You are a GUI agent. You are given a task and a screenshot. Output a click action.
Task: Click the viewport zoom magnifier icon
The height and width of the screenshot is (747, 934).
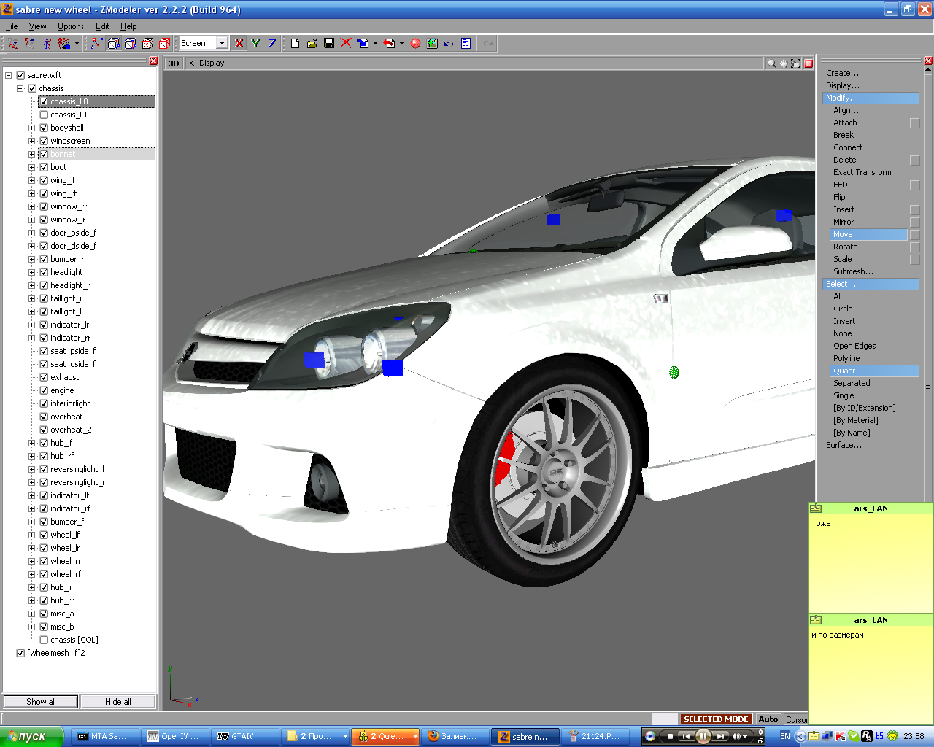tap(771, 63)
